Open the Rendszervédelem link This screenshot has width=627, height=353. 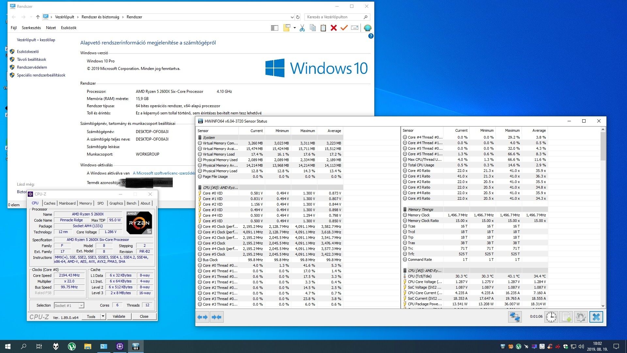tap(32, 67)
